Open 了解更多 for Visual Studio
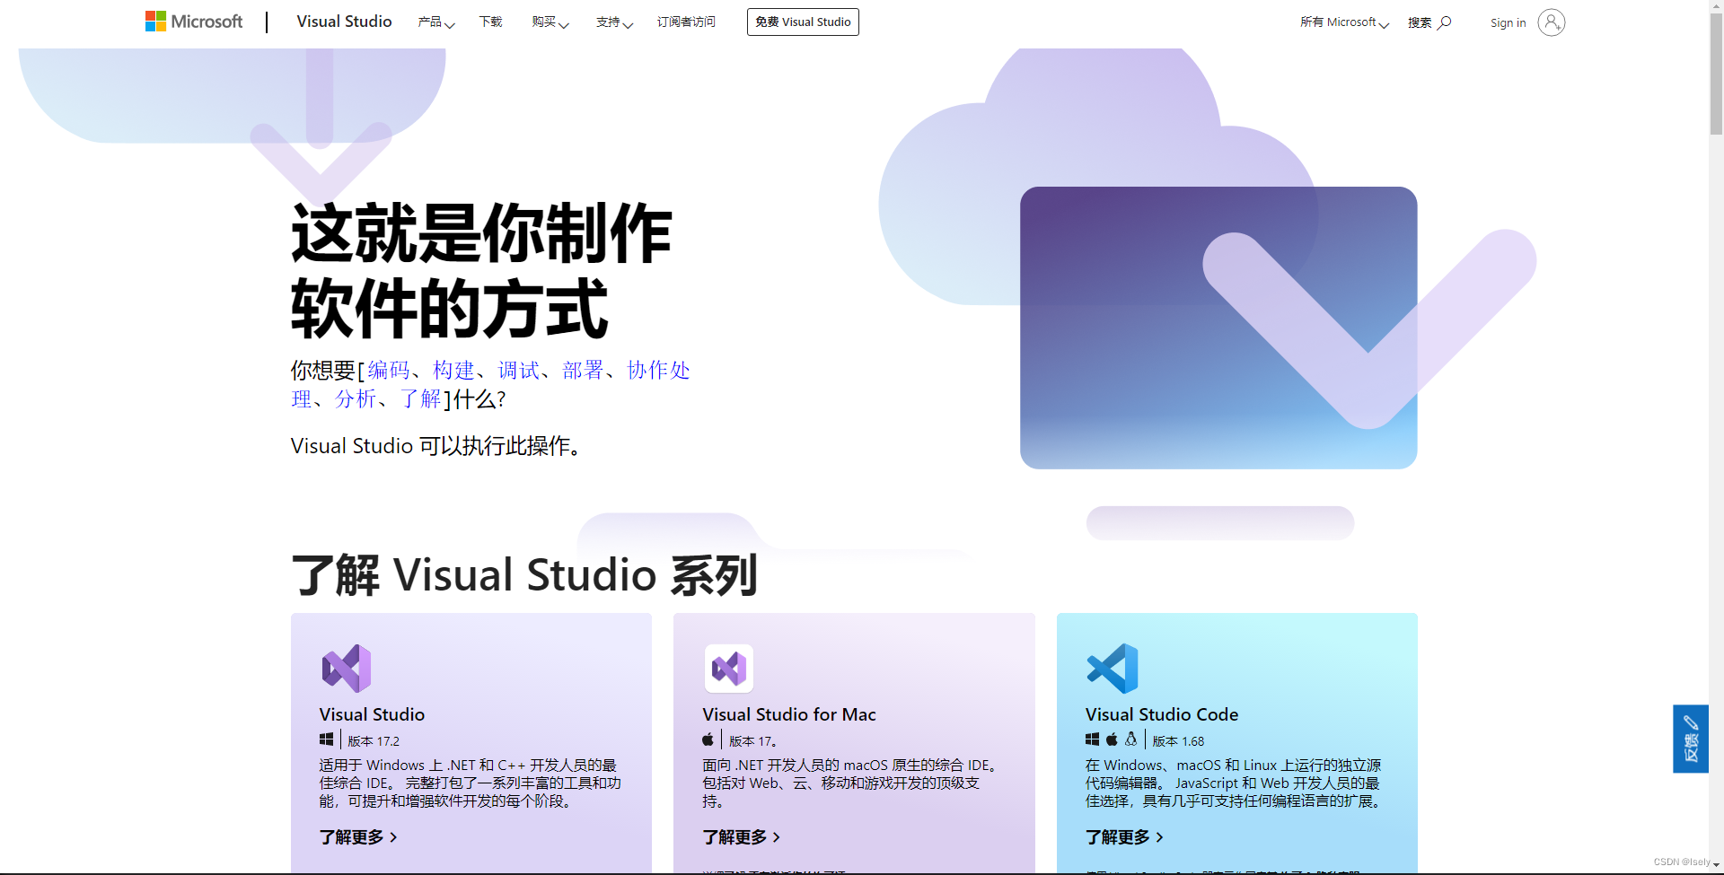Viewport: 1724px width, 875px height. click(x=358, y=837)
